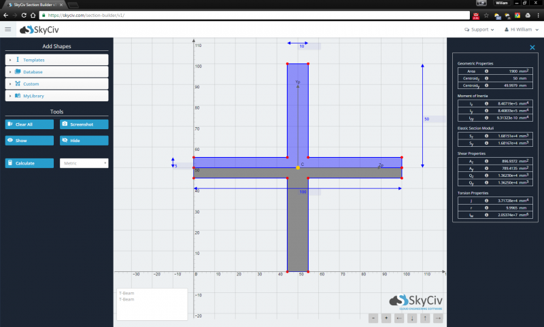The height and width of the screenshot is (327, 544).
Task: Close the results panel with the X
Action: pyautogui.click(x=532, y=48)
